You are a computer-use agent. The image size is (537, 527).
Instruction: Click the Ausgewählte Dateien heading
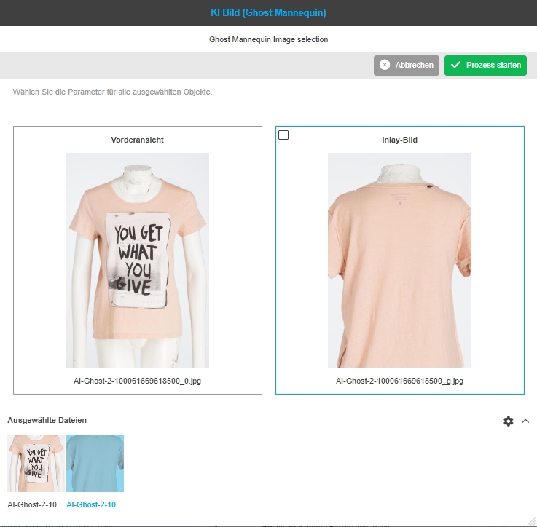click(x=47, y=420)
